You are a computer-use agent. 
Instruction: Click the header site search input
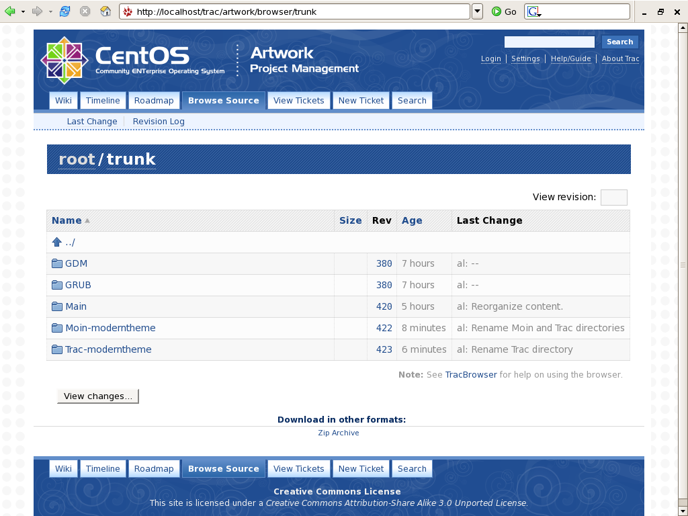[550, 42]
